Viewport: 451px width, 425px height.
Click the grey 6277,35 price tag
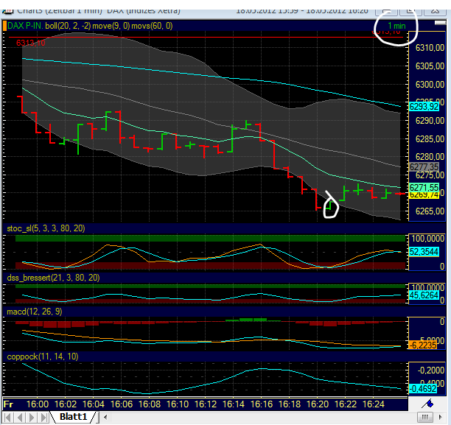pyautogui.click(x=424, y=166)
